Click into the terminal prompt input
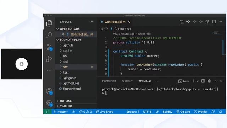The image size is (227, 128). [106, 93]
